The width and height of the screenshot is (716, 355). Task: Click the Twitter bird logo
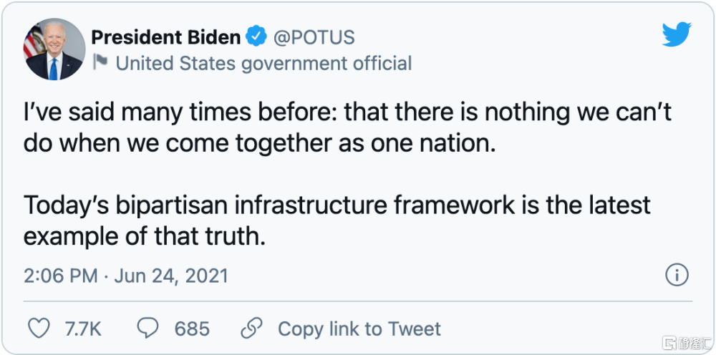pos(676,36)
